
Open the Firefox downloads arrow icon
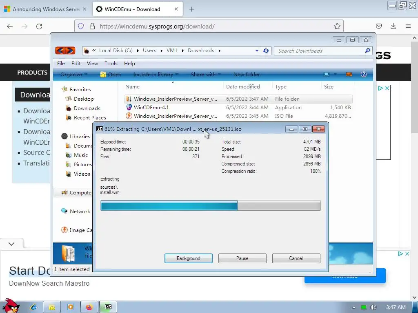[x=393, y=26]
